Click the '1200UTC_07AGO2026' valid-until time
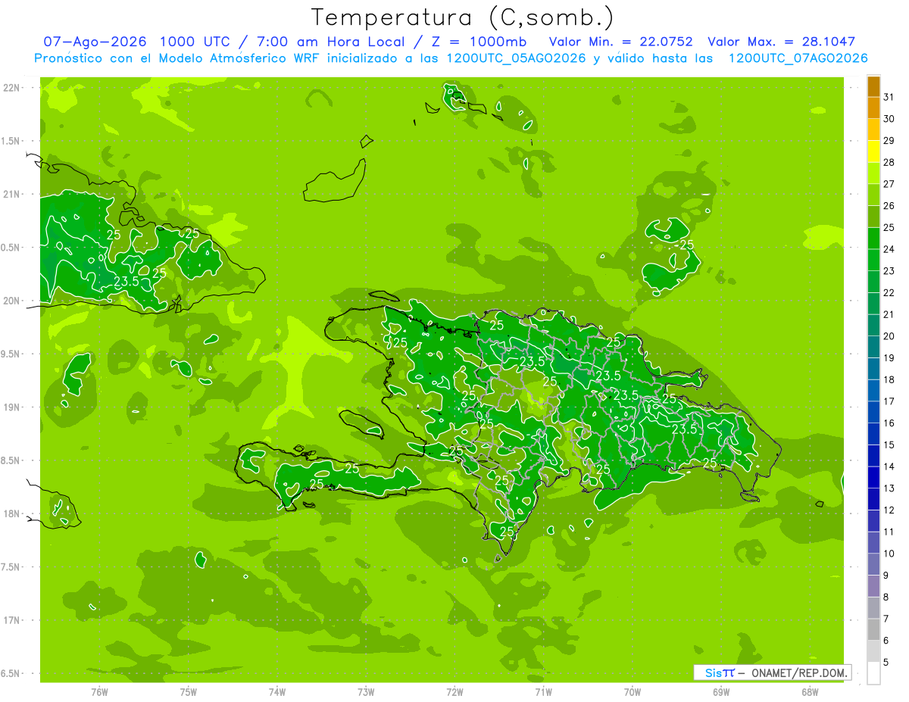 (x=798, y=58)
